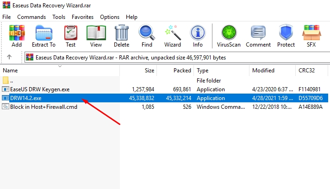Click modified date 4/23/2020 6:37
Viewport: 330px width, 189px height.
click(272, 89)
